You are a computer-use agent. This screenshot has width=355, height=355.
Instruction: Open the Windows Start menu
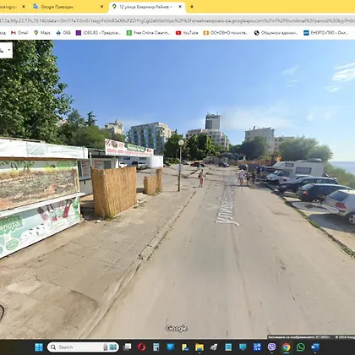tap(39, 347)
